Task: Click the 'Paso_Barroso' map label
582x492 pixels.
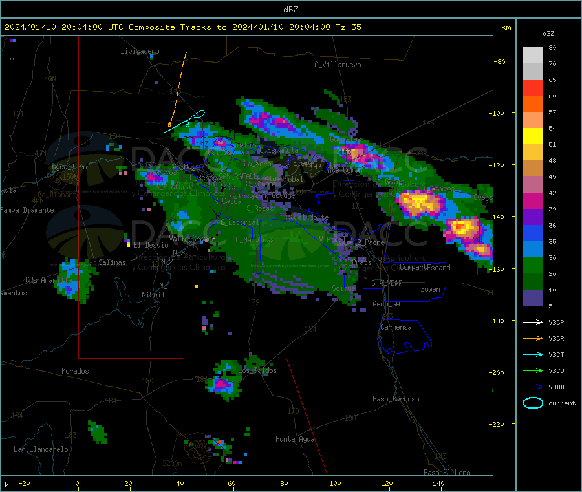Action: click(396, 400)
